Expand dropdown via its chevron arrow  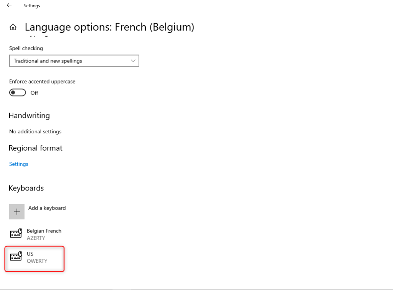[133, 61]
